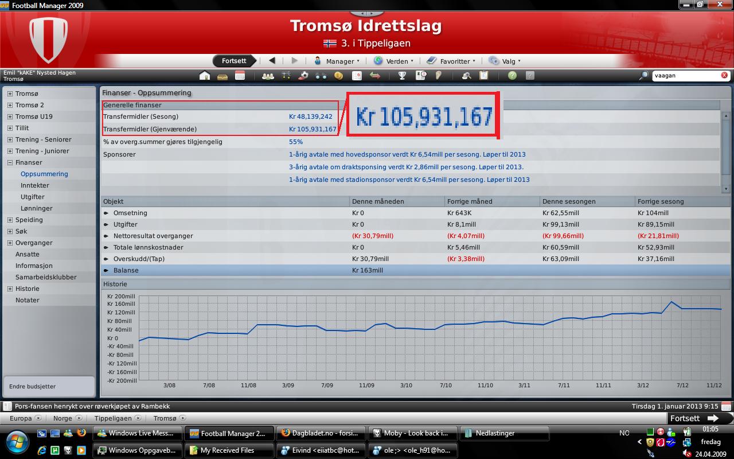Select Utgifter in the sidebar
This screenshot has height=459, width=734.
pos(33,197)
